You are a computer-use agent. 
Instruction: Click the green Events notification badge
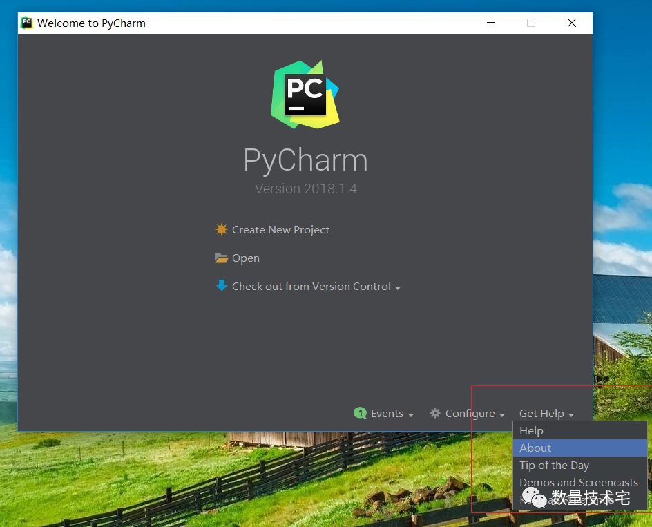coord(360,413)
